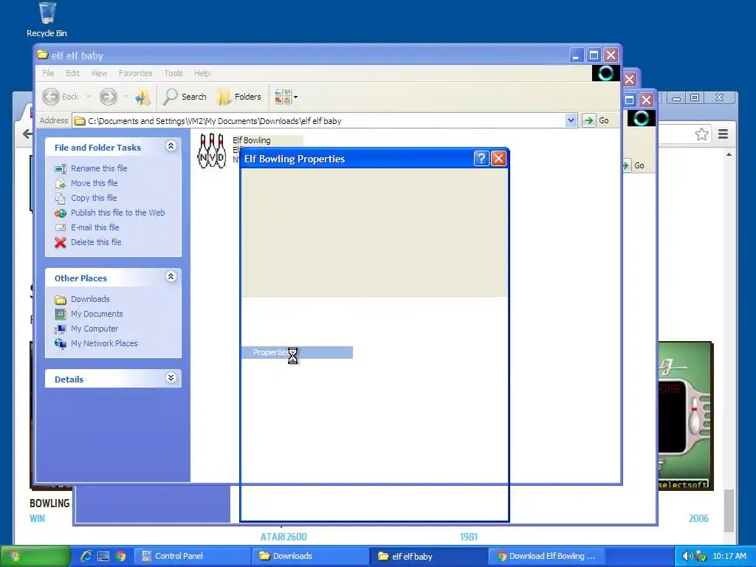Click the Go button beside address bar
The height and width of the screenshot is (567, 756).
click(x=597, y=120)
